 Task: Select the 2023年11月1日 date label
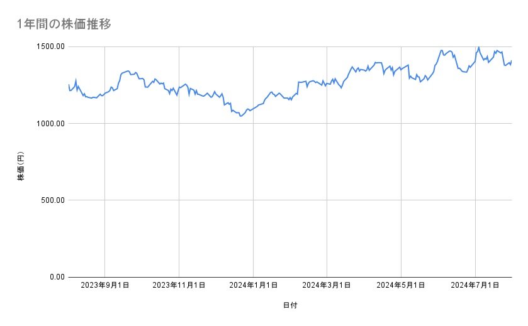point(179,286)
